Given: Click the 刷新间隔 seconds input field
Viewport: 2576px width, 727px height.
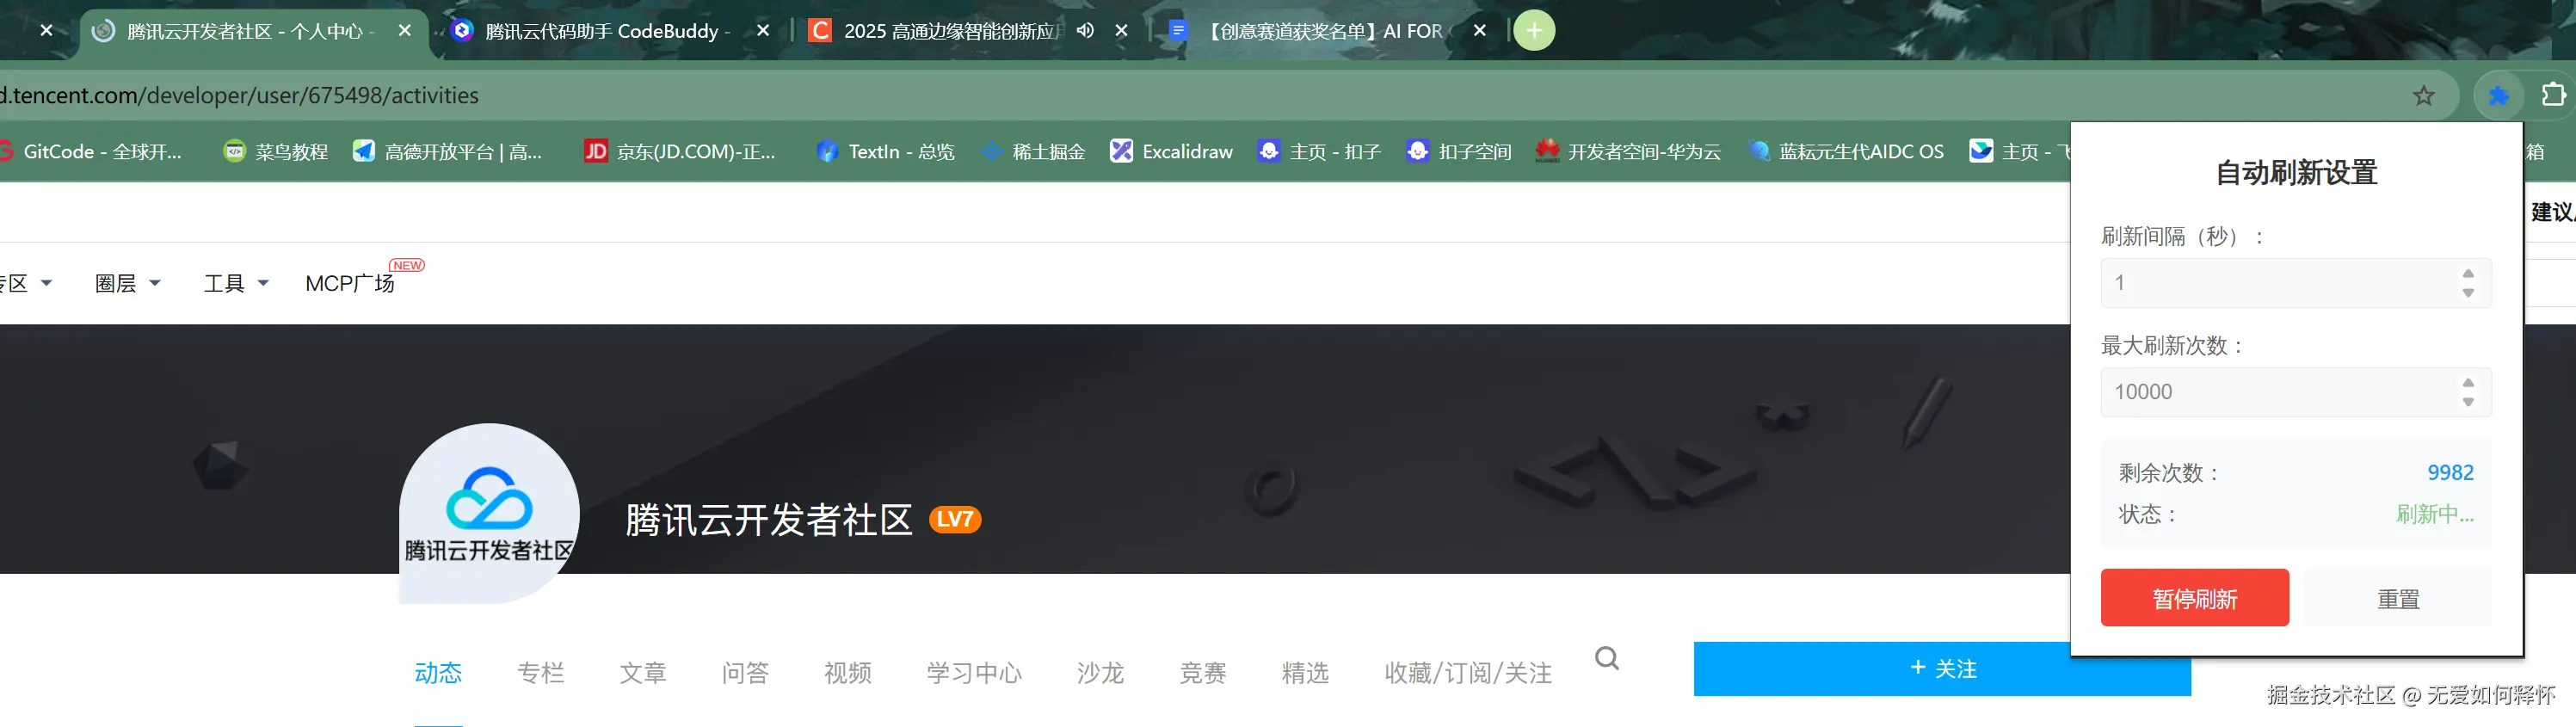Looking at the screenshot, I should click(2295, 283).
